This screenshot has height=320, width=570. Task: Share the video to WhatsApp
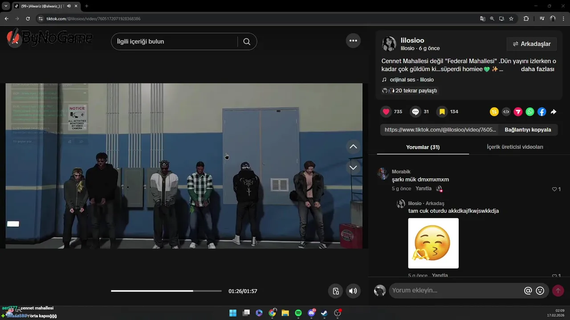[530, 112]
